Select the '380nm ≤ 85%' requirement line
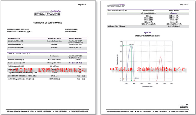196x115 pixels. coord(148,18)
